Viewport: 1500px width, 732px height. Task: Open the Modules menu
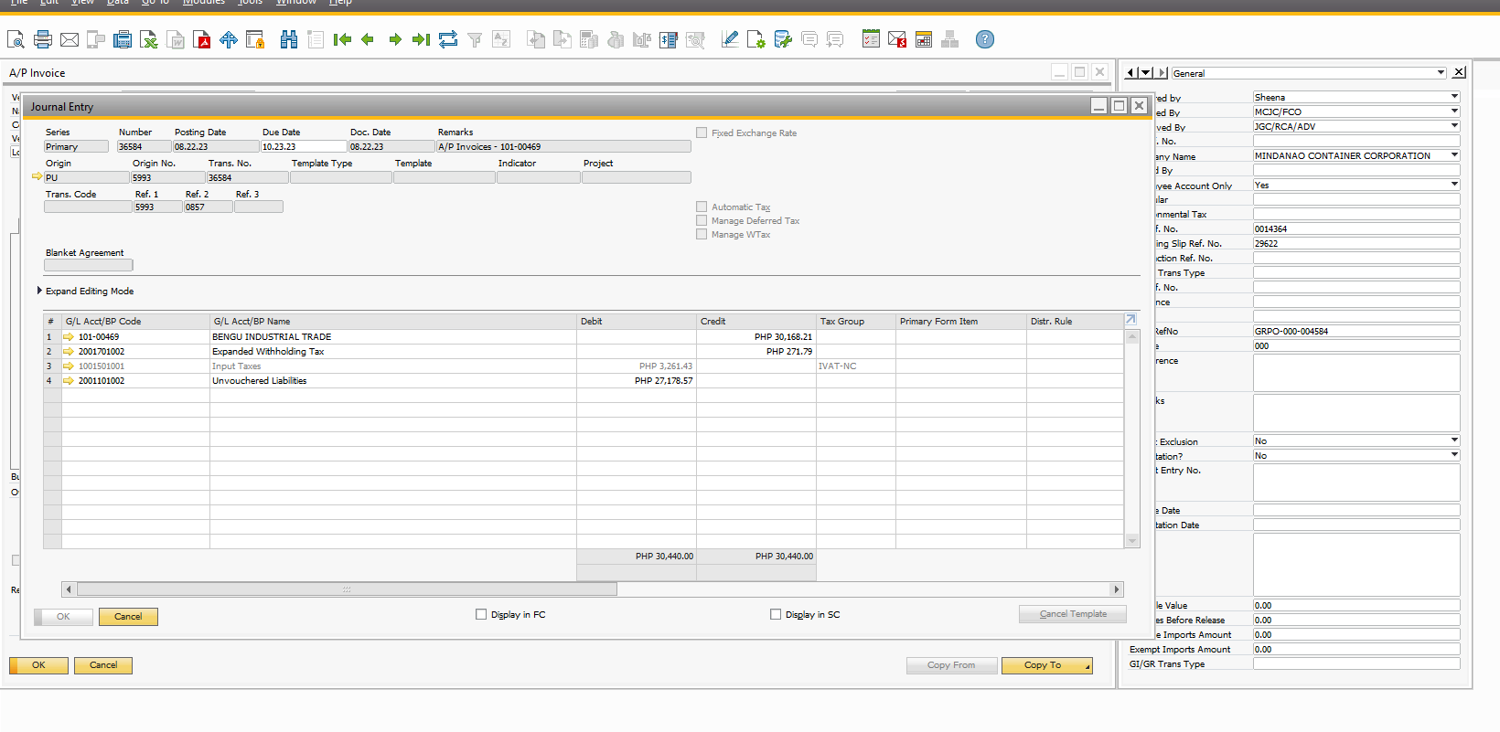(x=204, y=3)
